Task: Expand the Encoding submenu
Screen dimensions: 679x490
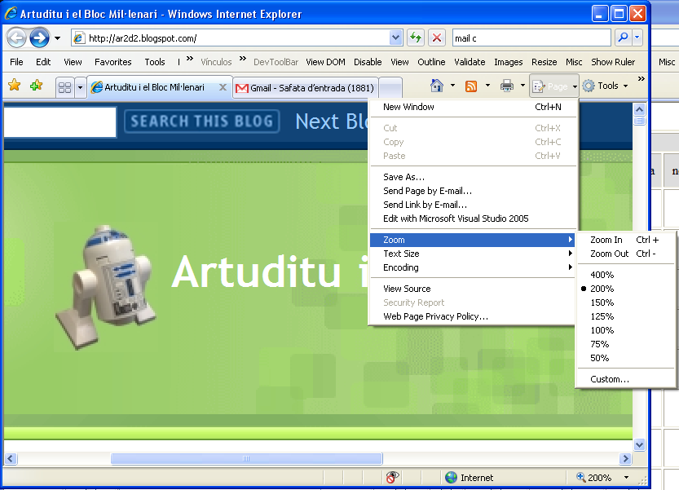Action: coord(474,267)
